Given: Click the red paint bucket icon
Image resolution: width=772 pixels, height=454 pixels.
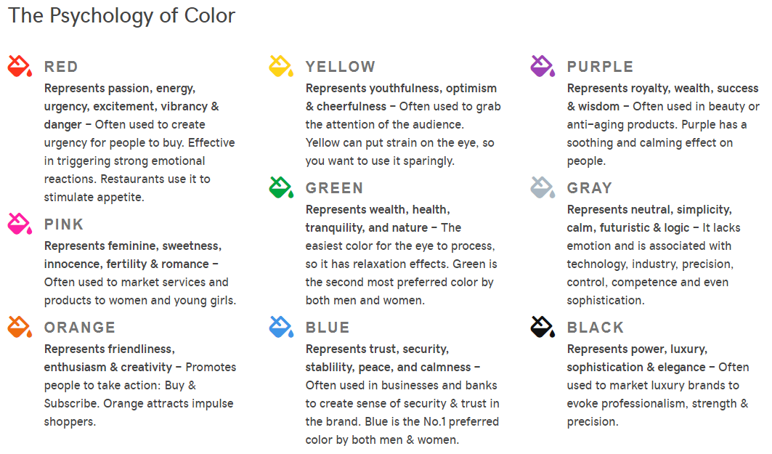Looking at the screenshot, I should 20,66.
